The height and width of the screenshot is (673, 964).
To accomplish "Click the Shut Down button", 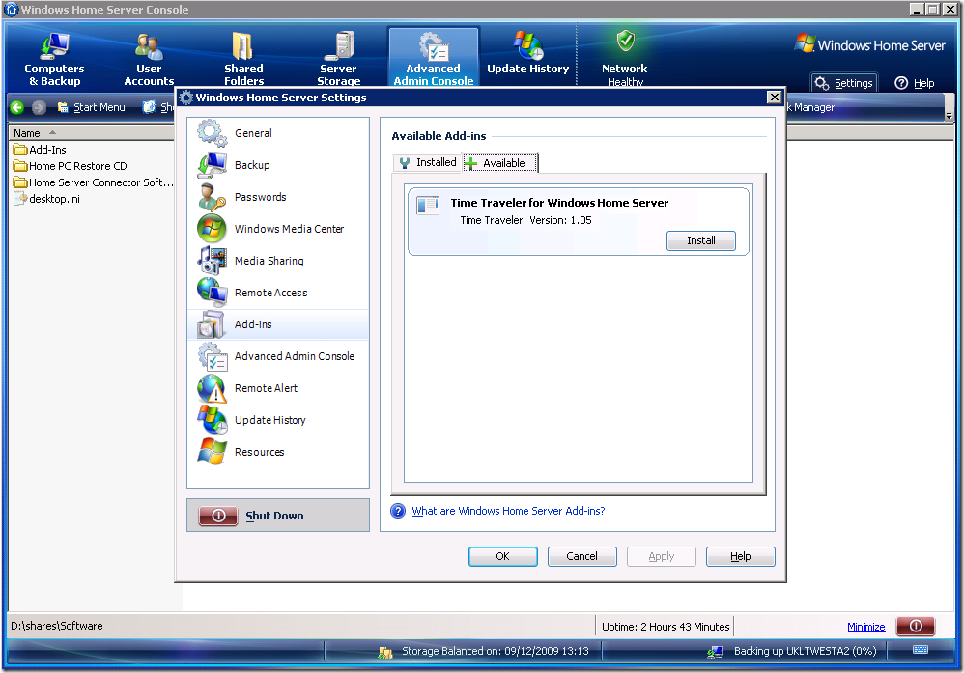I will point(278,516).
